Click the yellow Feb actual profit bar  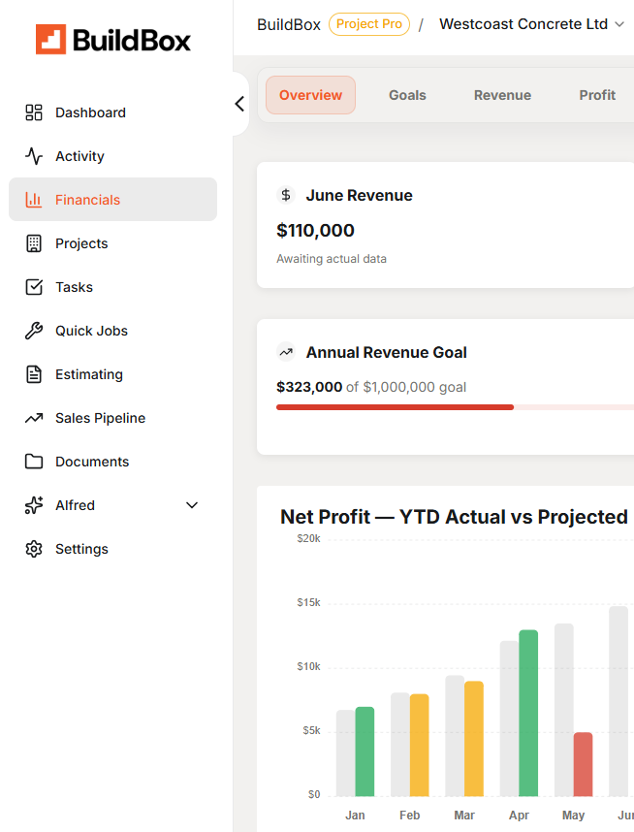[x=419, y=745]
